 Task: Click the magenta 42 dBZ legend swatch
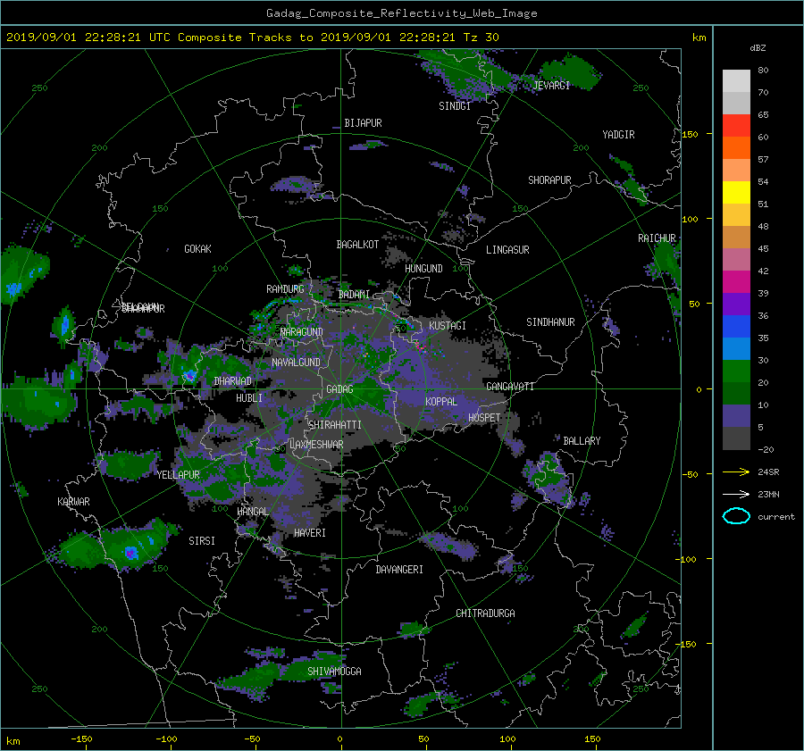pos(736,281)
